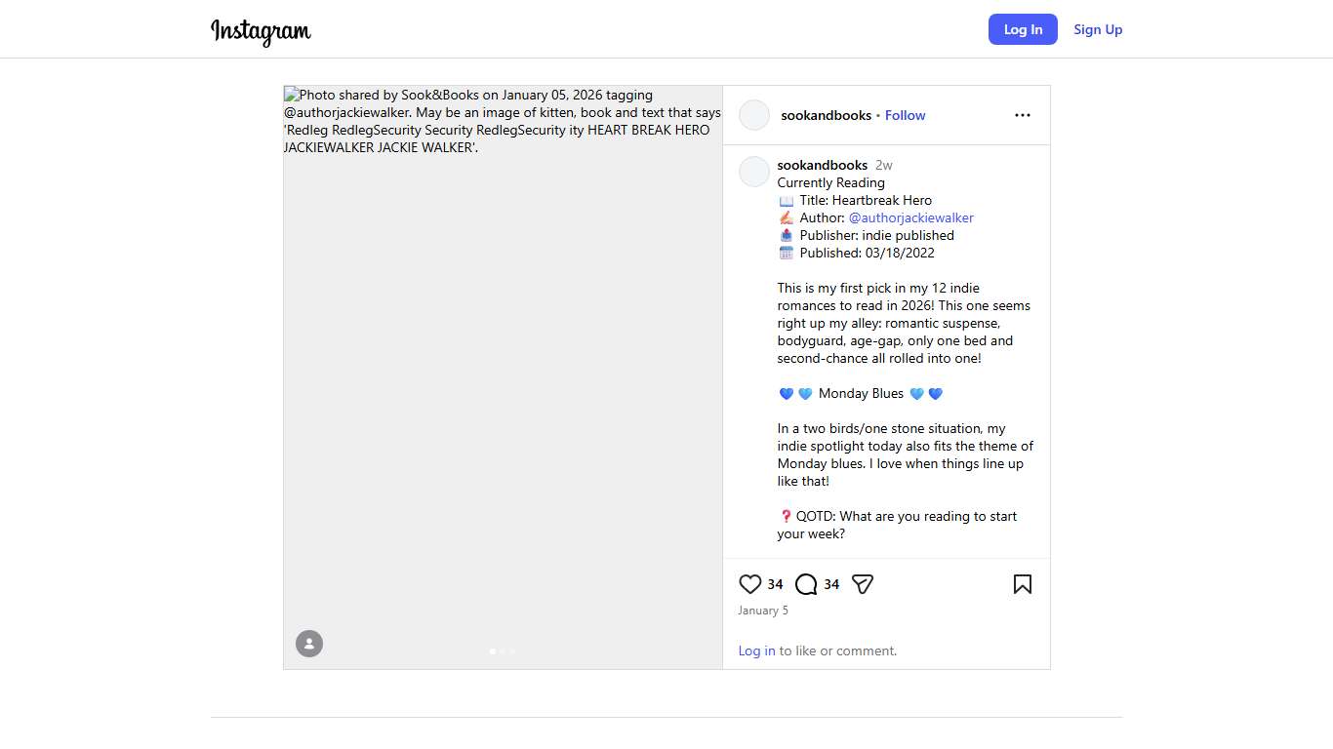The width and height of the screenshot is (1333, 749).
Task: Jump to the third carousel dot
Action: tap(512, 651)
